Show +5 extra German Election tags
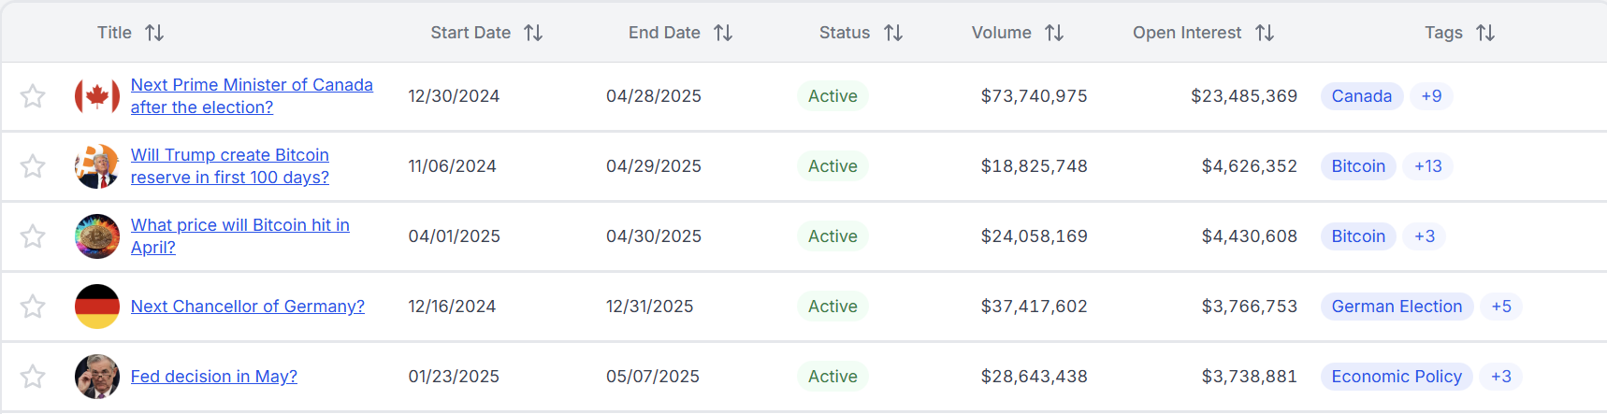The image size is (1607, 414). [1501, 307]
